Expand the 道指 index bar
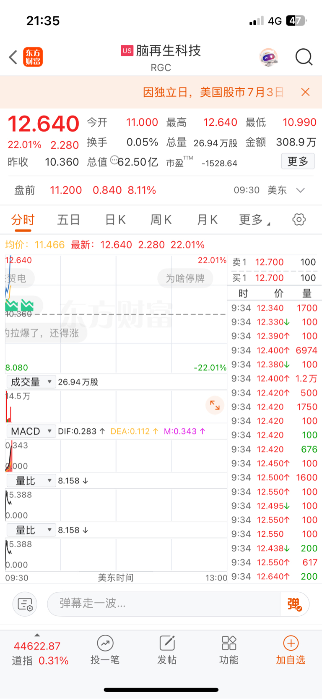Screen dimensions: 322x699 (37, 635)
